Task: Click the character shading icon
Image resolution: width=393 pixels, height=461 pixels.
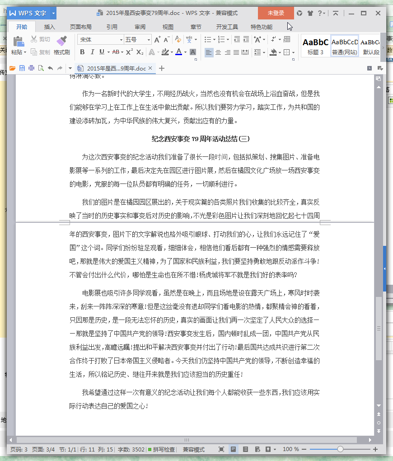Action: (193, 52)
